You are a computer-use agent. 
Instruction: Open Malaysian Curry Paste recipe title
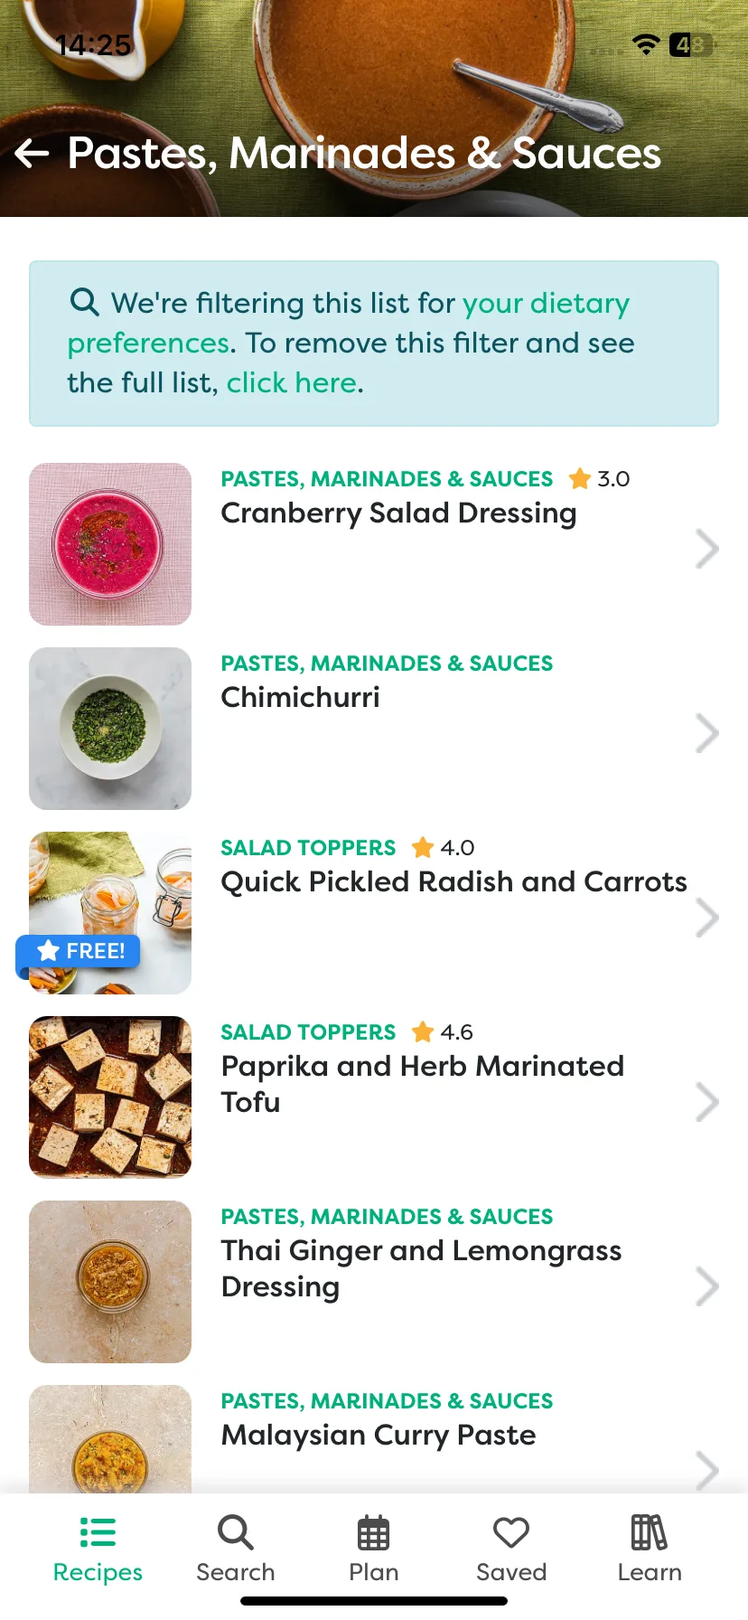379,1435
